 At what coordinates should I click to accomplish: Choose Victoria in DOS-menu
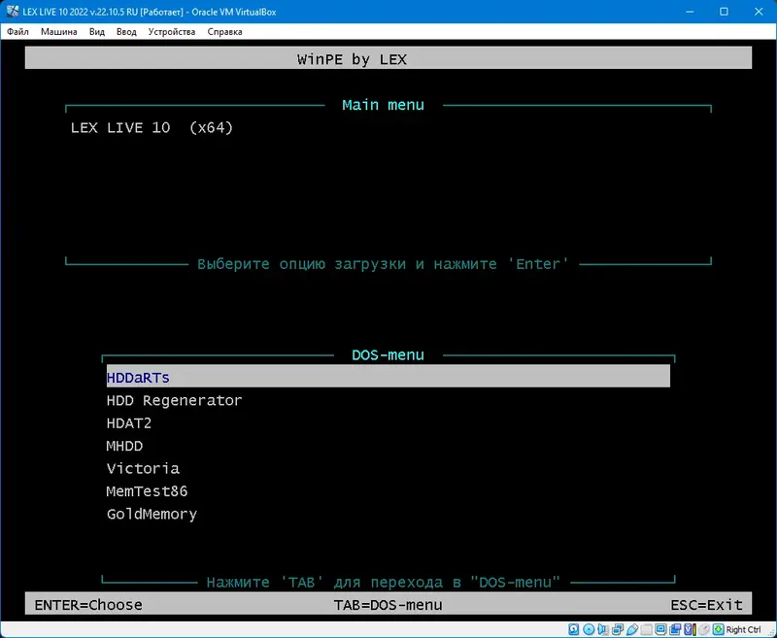tap(143, 469)
